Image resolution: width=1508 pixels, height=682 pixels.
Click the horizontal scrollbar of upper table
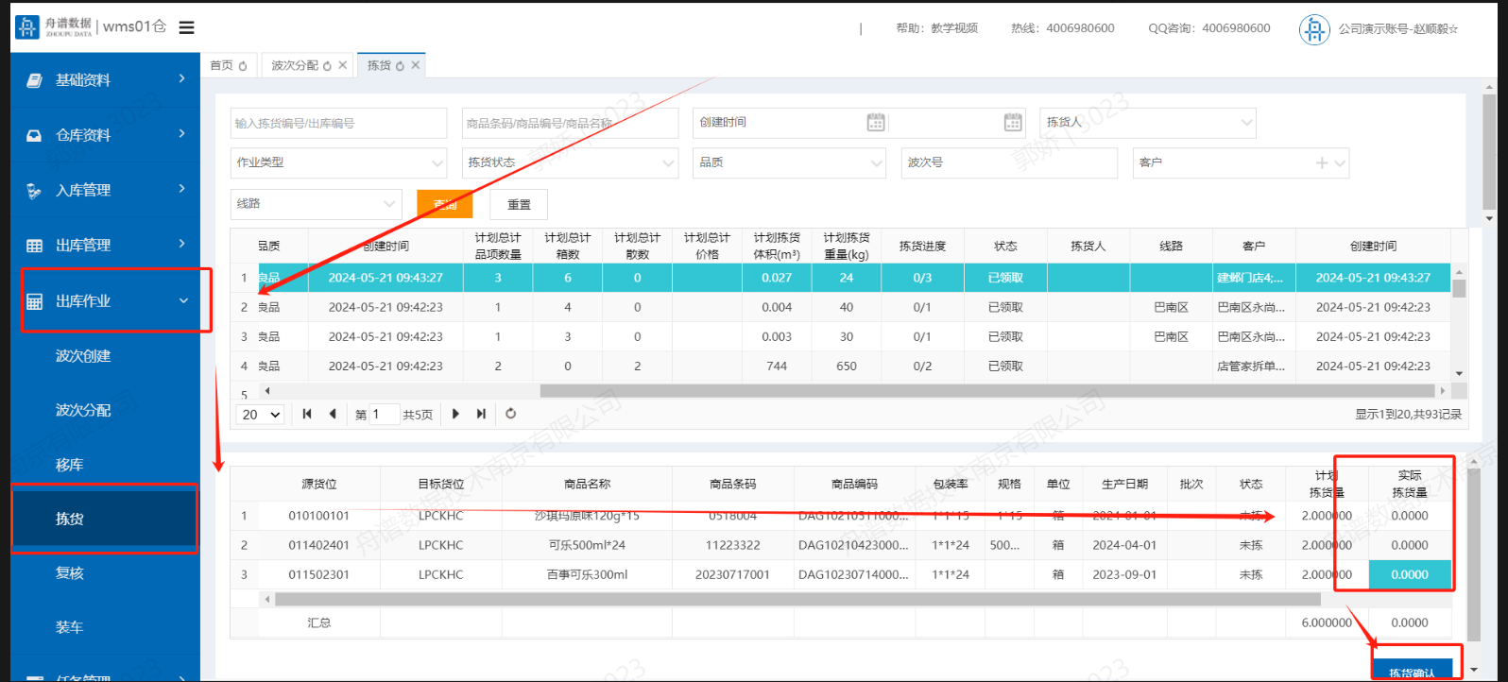[x=986, y=390]
